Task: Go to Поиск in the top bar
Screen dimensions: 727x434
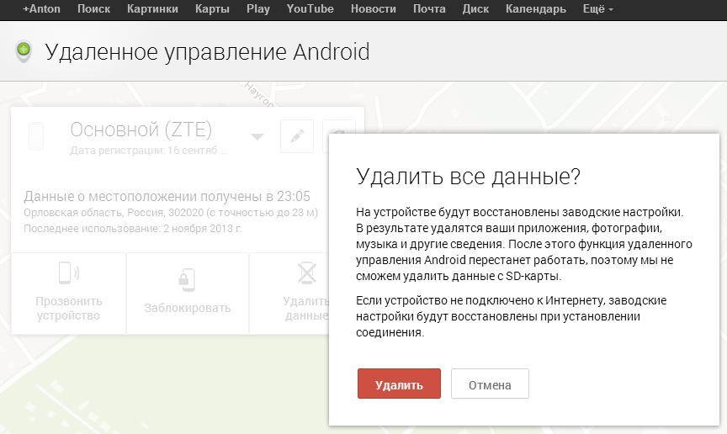Action: click(x=93, y=9)
